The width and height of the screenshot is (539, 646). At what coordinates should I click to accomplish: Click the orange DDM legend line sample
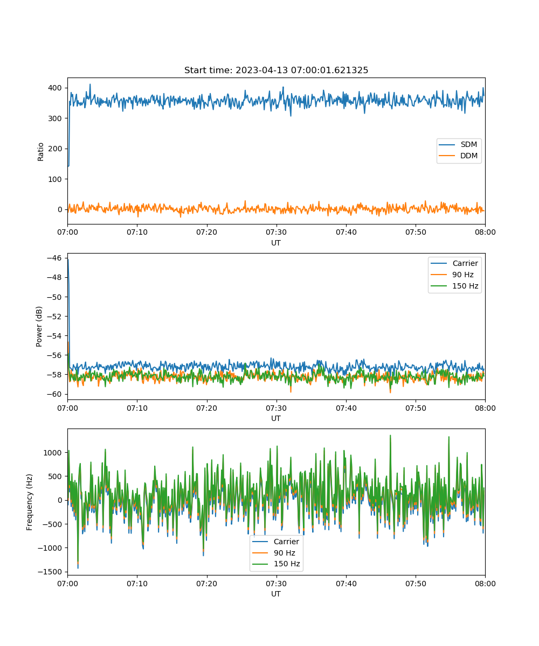[447, 156]
